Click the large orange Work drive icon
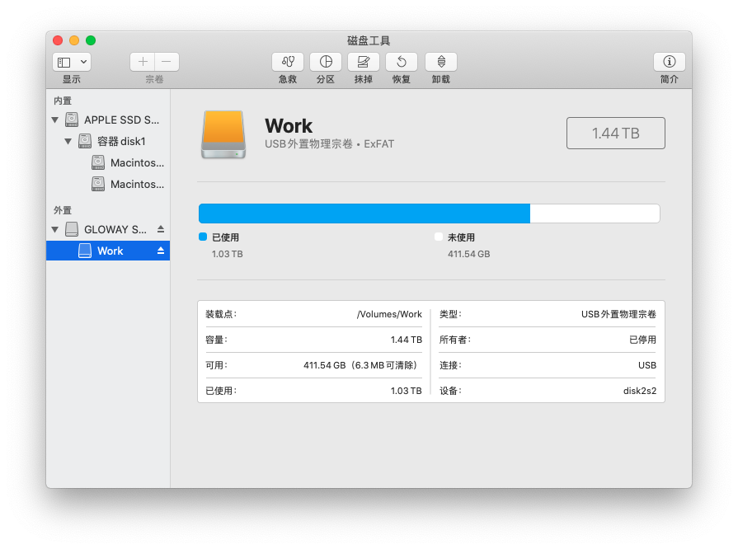Screen dimensions: 738x549 click(223, 134)
